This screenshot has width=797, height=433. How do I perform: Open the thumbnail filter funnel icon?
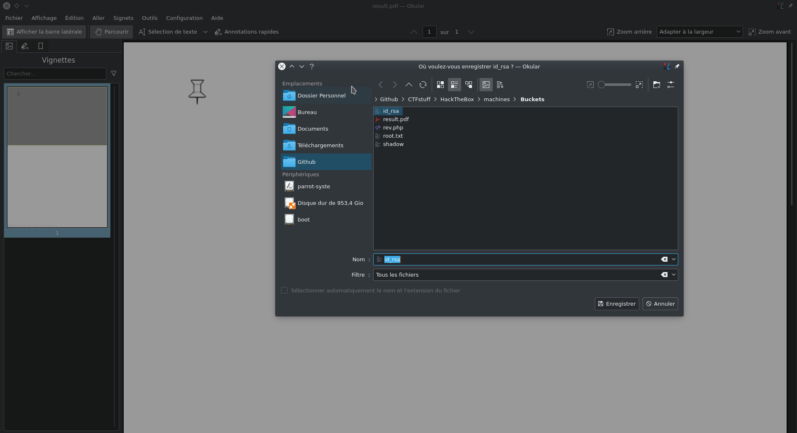pos(114,73)
